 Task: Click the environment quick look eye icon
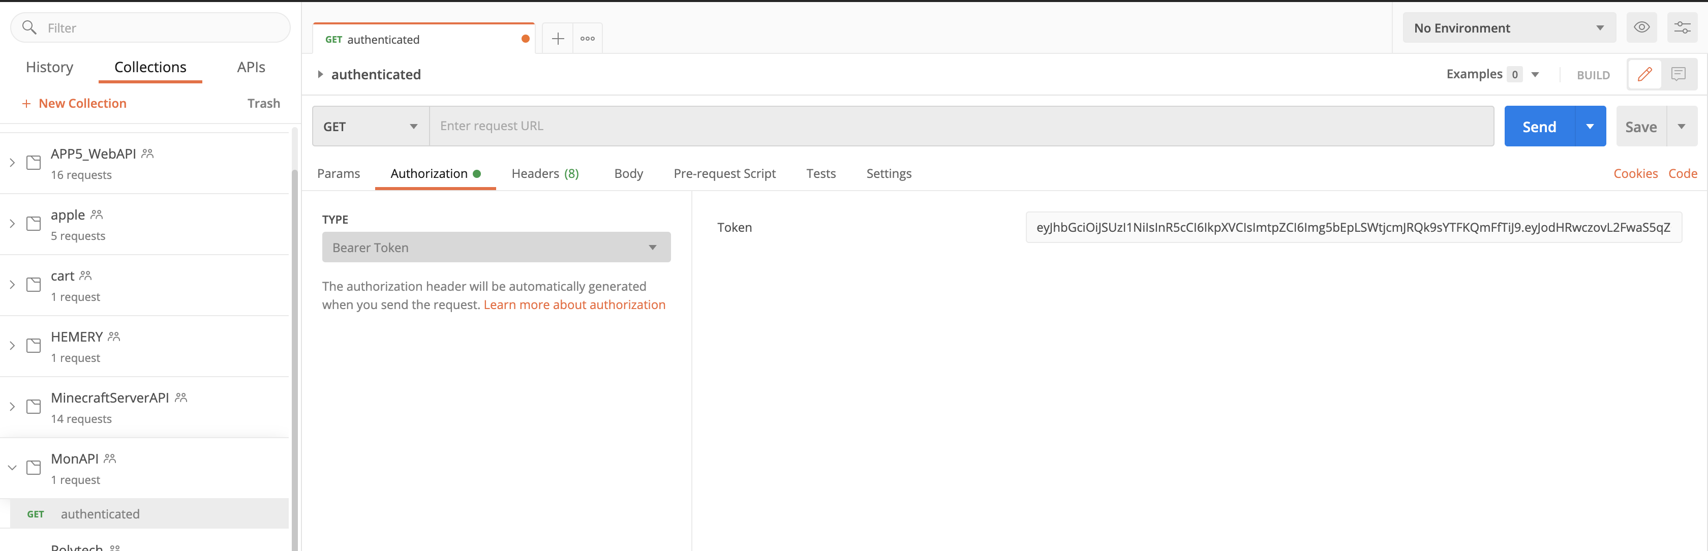coord(1641,28)
